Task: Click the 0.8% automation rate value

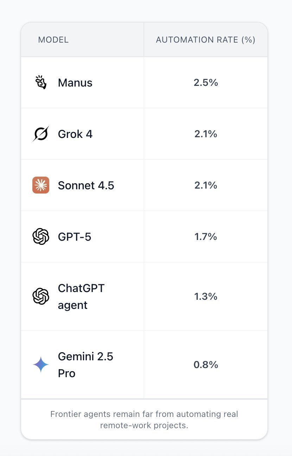Action: 206,365
